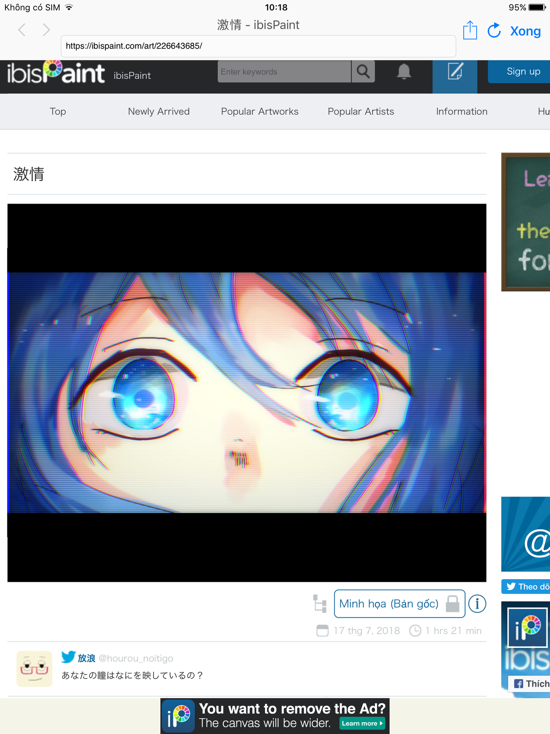Click the calendar icon by the date

point(322,630)
